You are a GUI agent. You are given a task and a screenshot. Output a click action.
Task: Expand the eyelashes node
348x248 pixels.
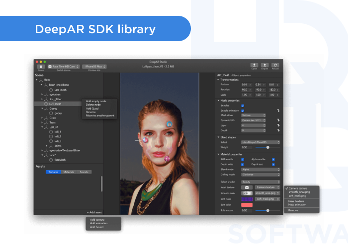point(42,95)
